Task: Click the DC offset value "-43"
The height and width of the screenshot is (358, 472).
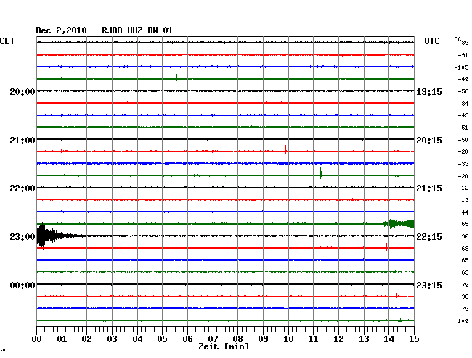Action: click(x=463, y=115)
